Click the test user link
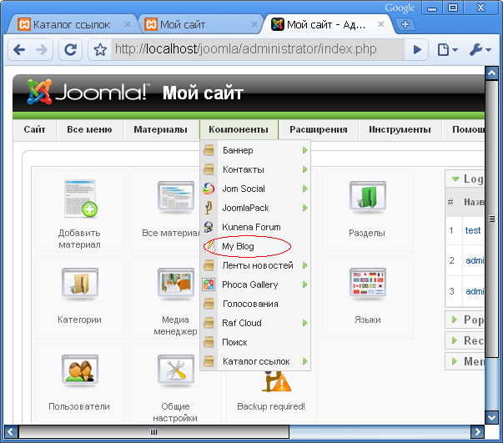The height and width of the screenshot is (443, 503). [473, 230]
